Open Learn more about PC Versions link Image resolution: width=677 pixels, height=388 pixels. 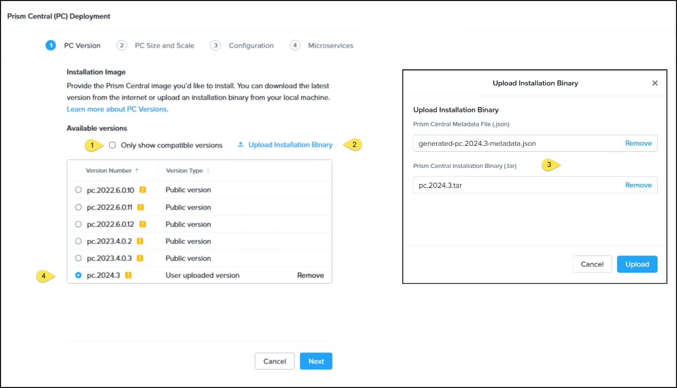point(118,109)
